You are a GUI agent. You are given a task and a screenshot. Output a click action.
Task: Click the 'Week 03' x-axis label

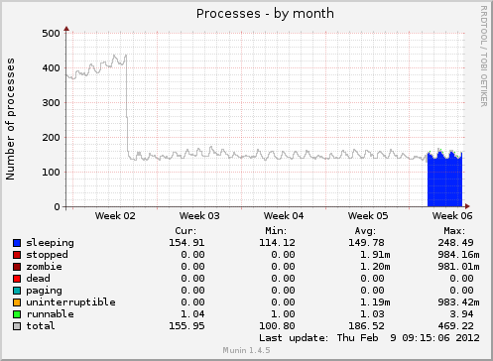[x=199, y=216]
